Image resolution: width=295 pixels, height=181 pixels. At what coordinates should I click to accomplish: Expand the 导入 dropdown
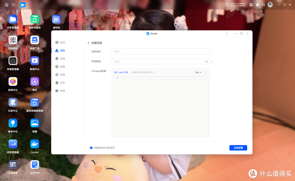click(x=199, y=72)
